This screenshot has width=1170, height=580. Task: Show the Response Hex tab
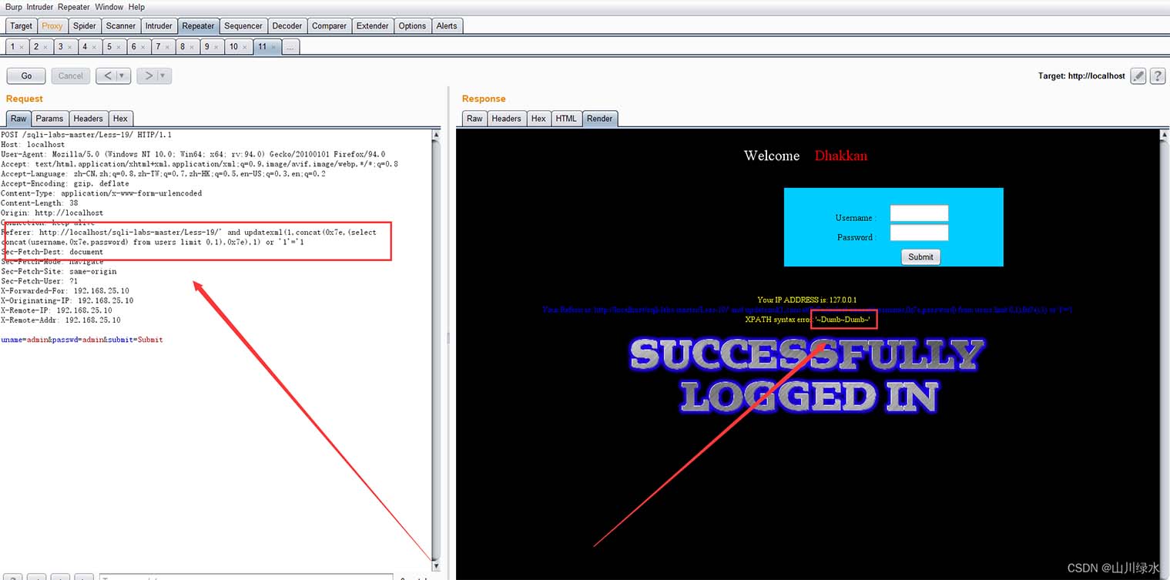tap(538, 118)
